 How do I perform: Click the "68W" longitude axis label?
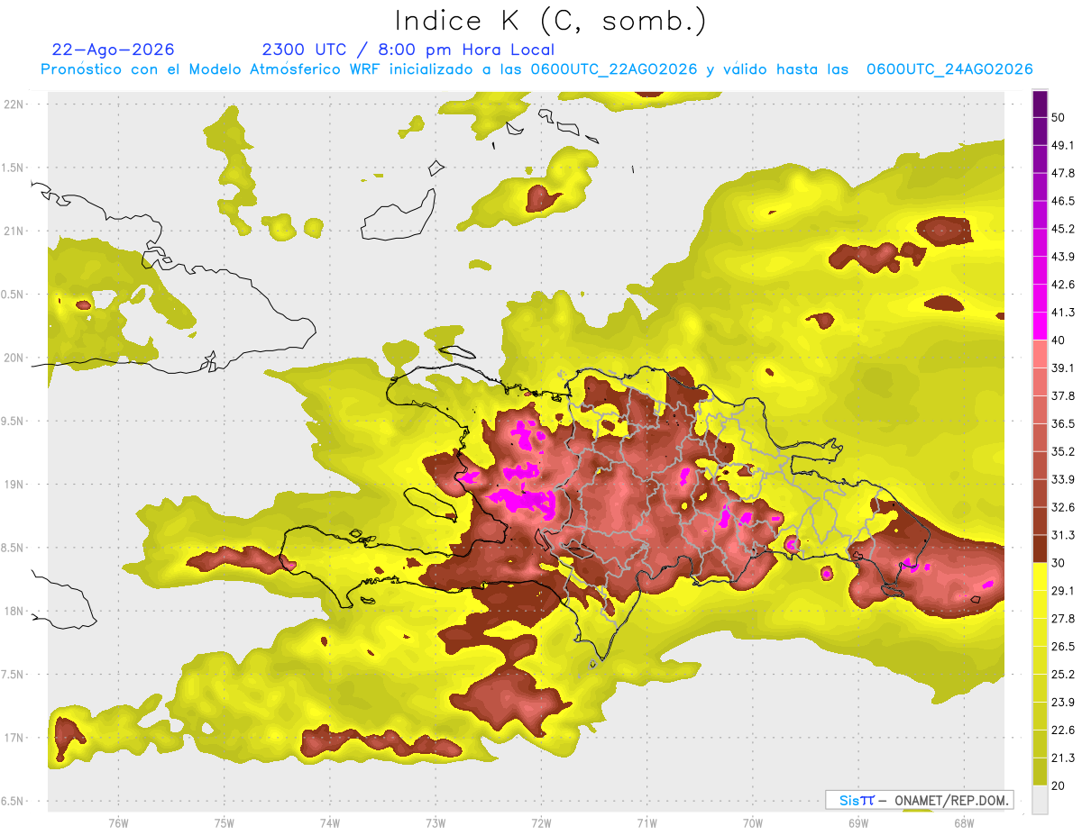(963, 822)
